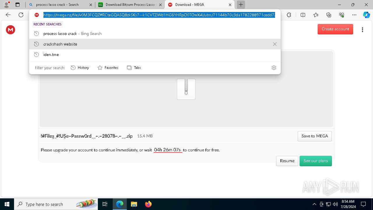Click the meet now tray icon
The height and width of the screenshot is (210, 373).
[x=321, y=204]
